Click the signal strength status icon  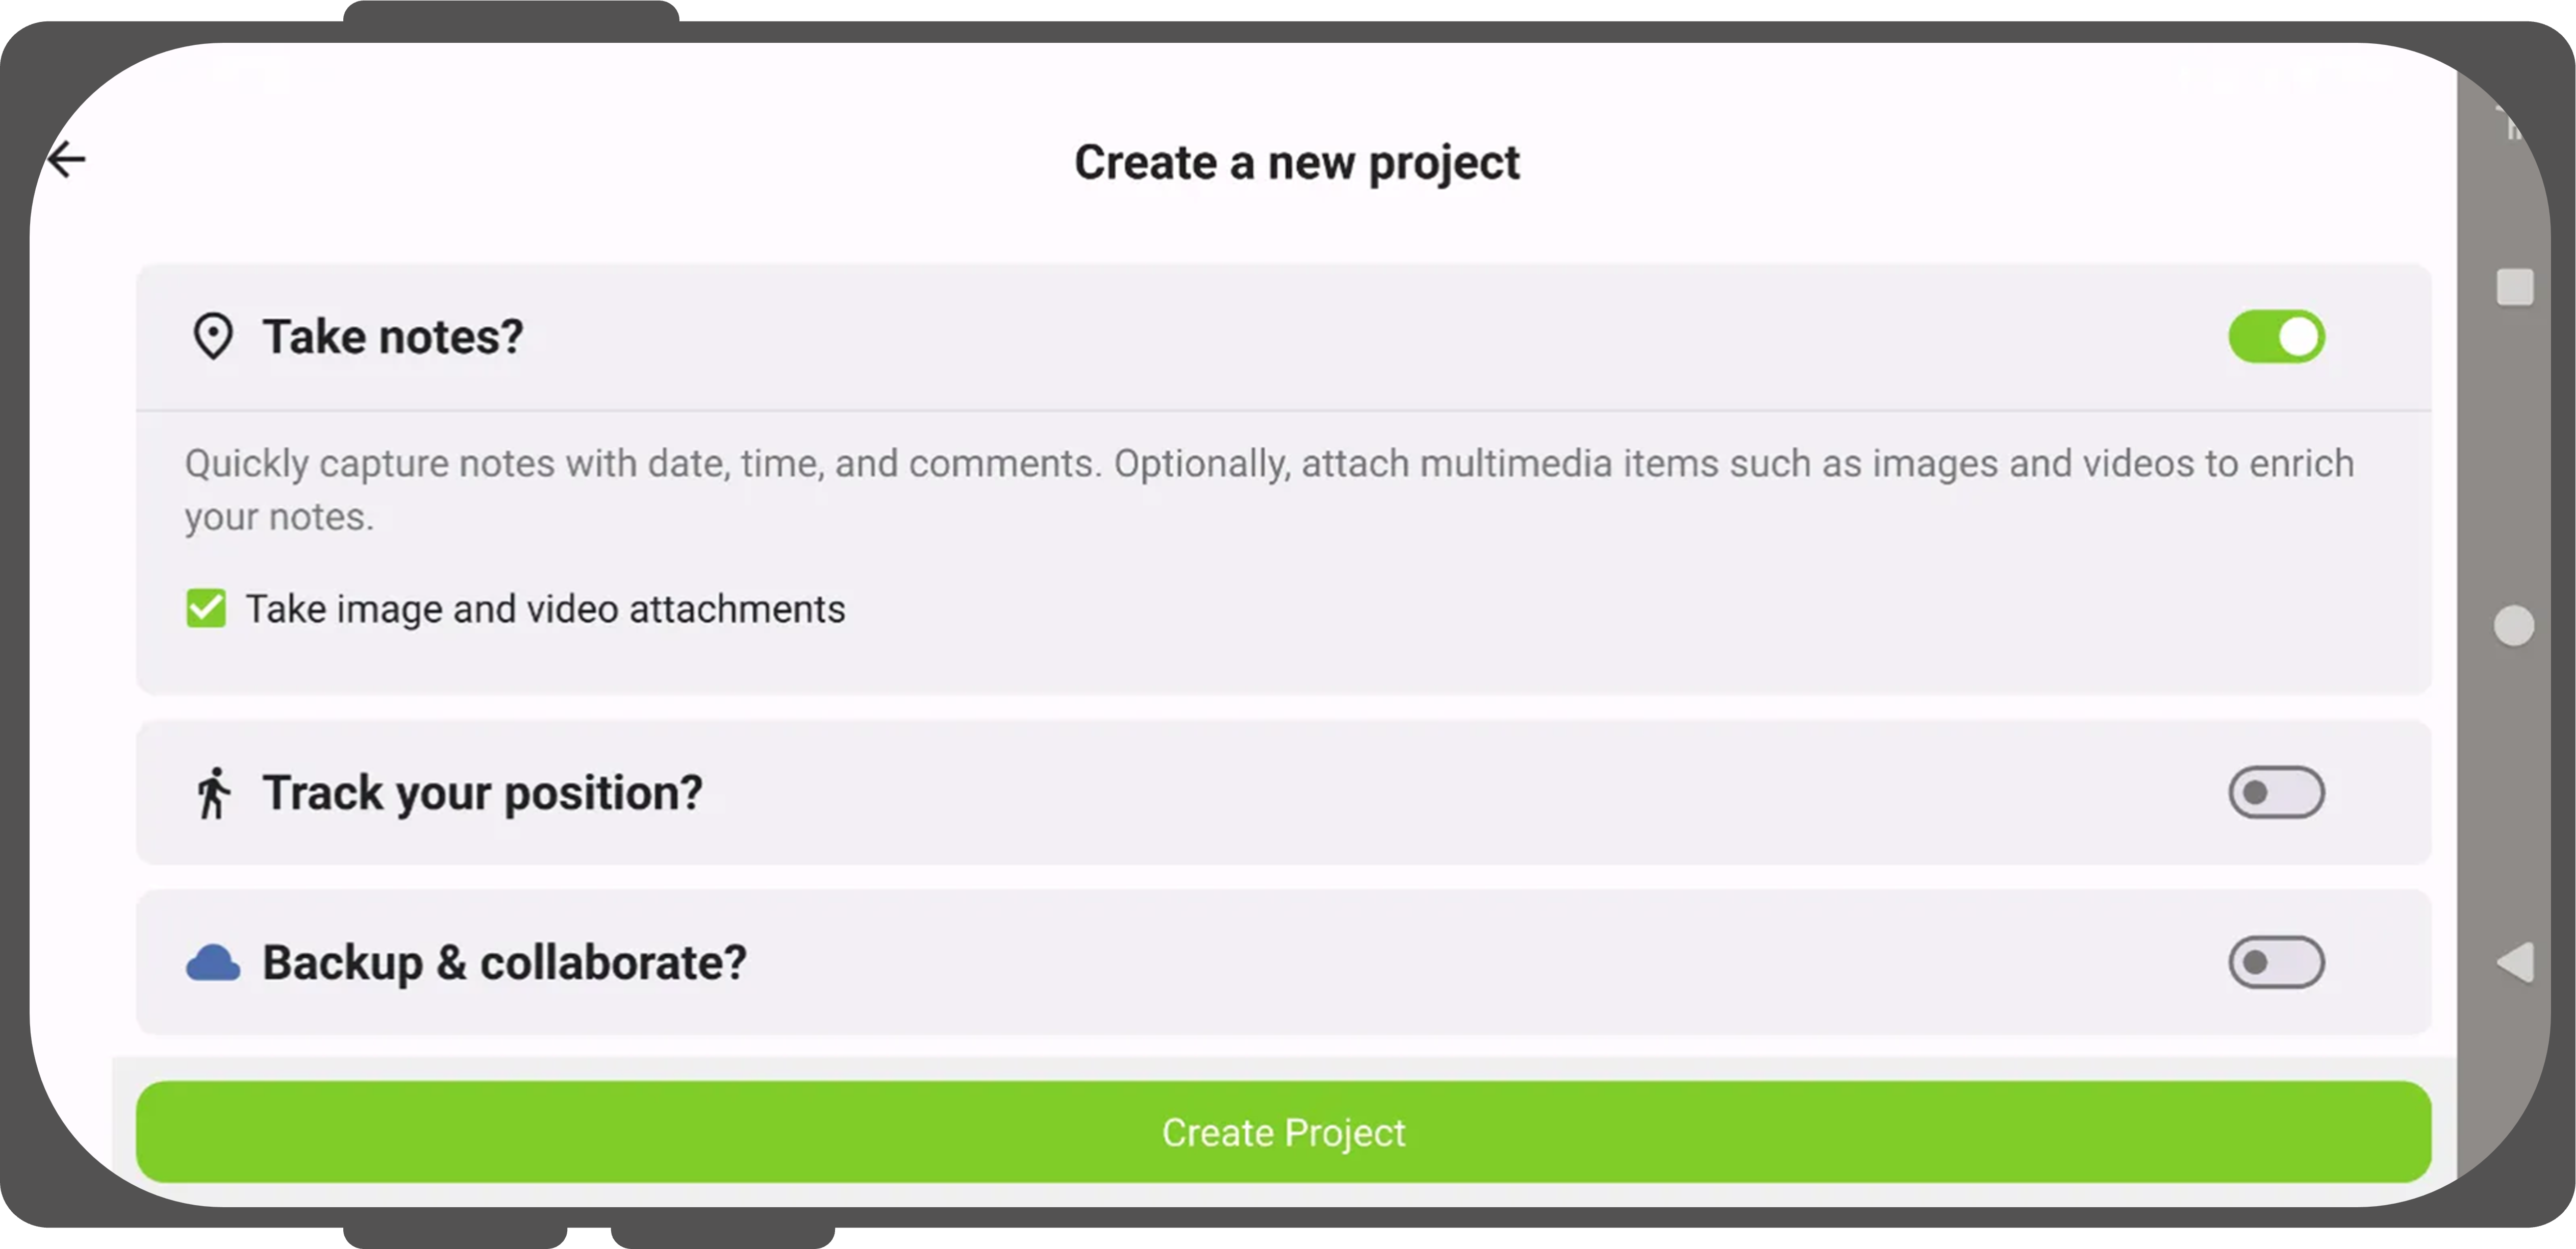click(2512, 125)
